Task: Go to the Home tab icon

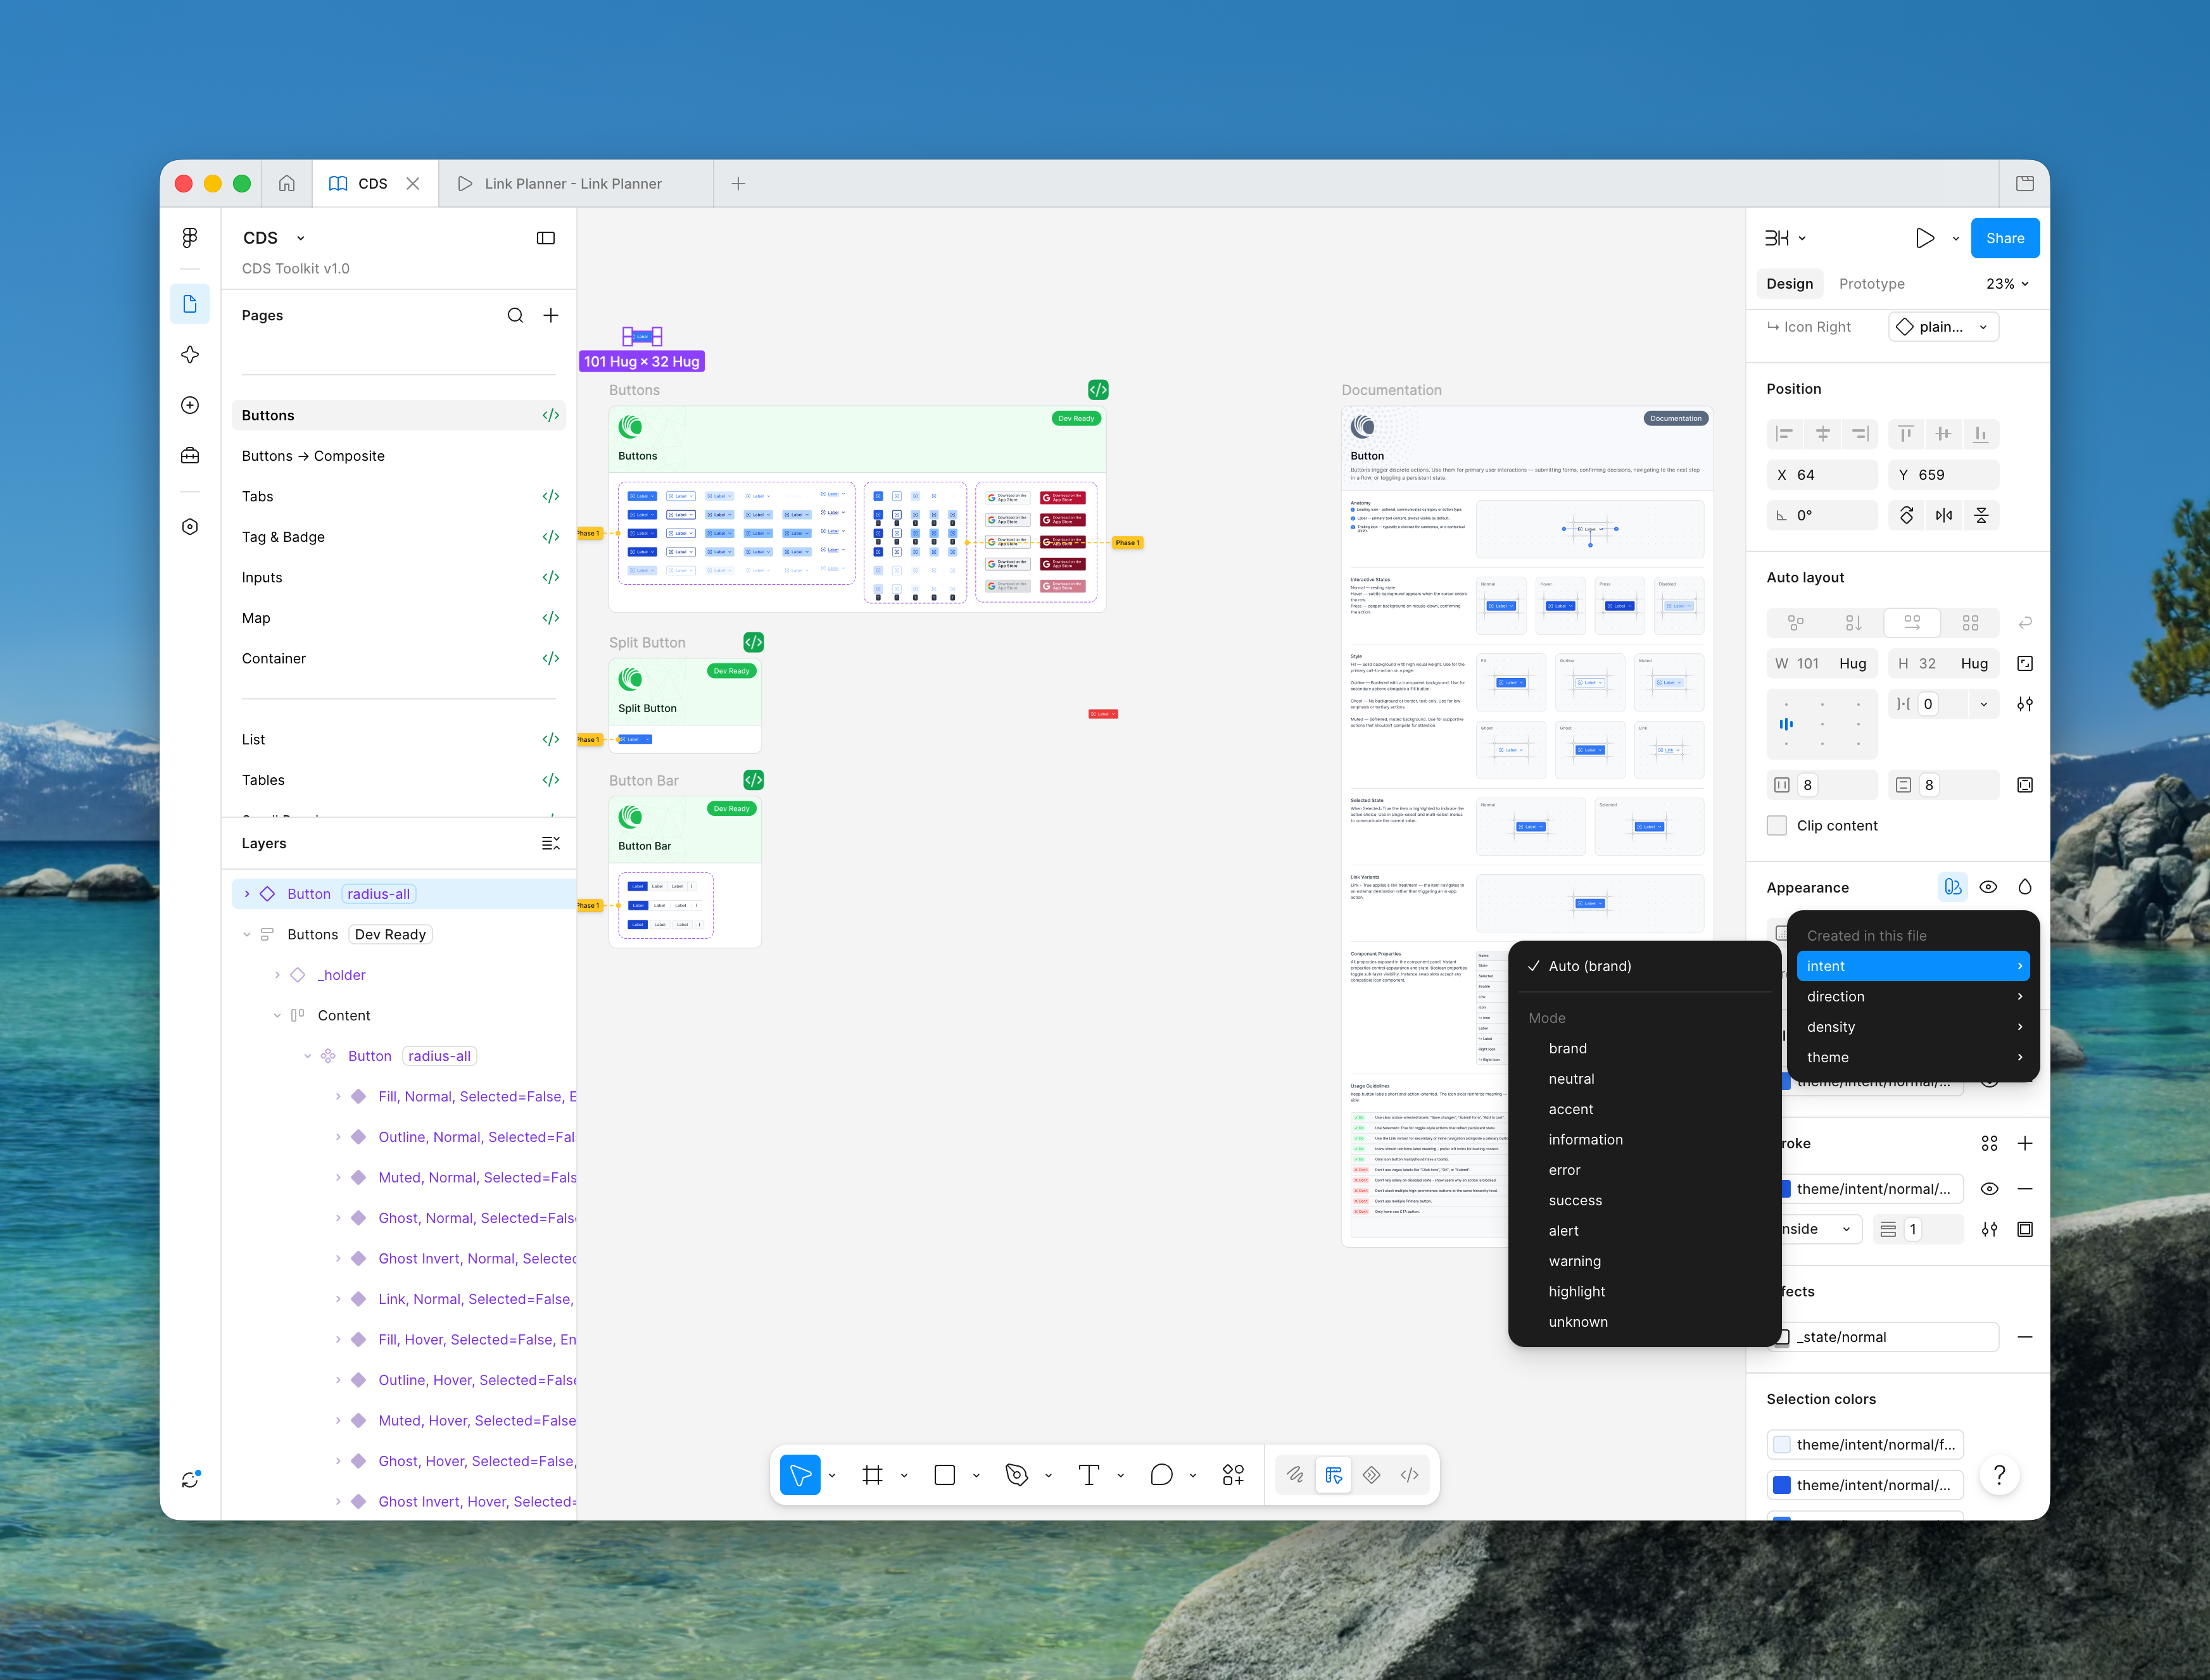Action: click(x=287, y=183)
